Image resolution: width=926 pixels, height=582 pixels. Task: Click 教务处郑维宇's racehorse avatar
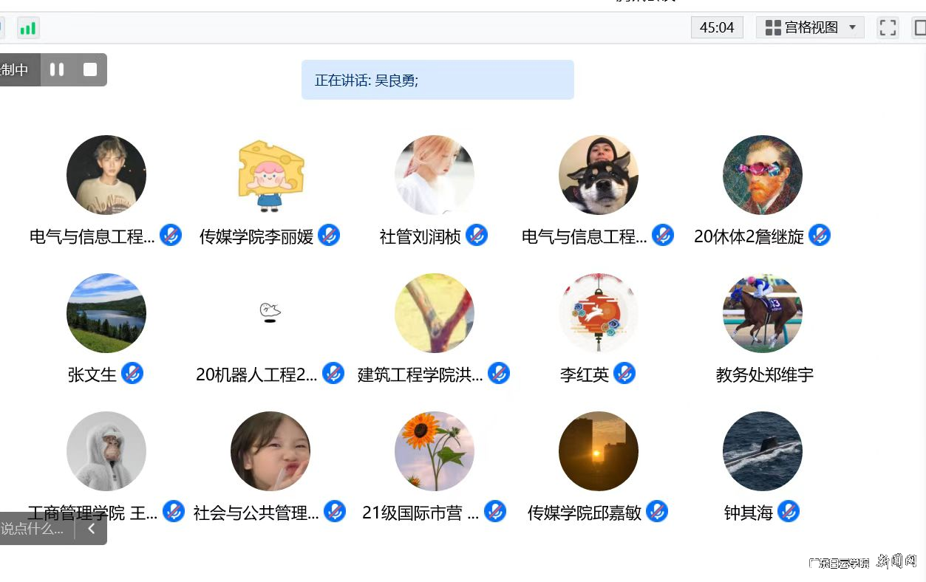click(x=762, y=312)
